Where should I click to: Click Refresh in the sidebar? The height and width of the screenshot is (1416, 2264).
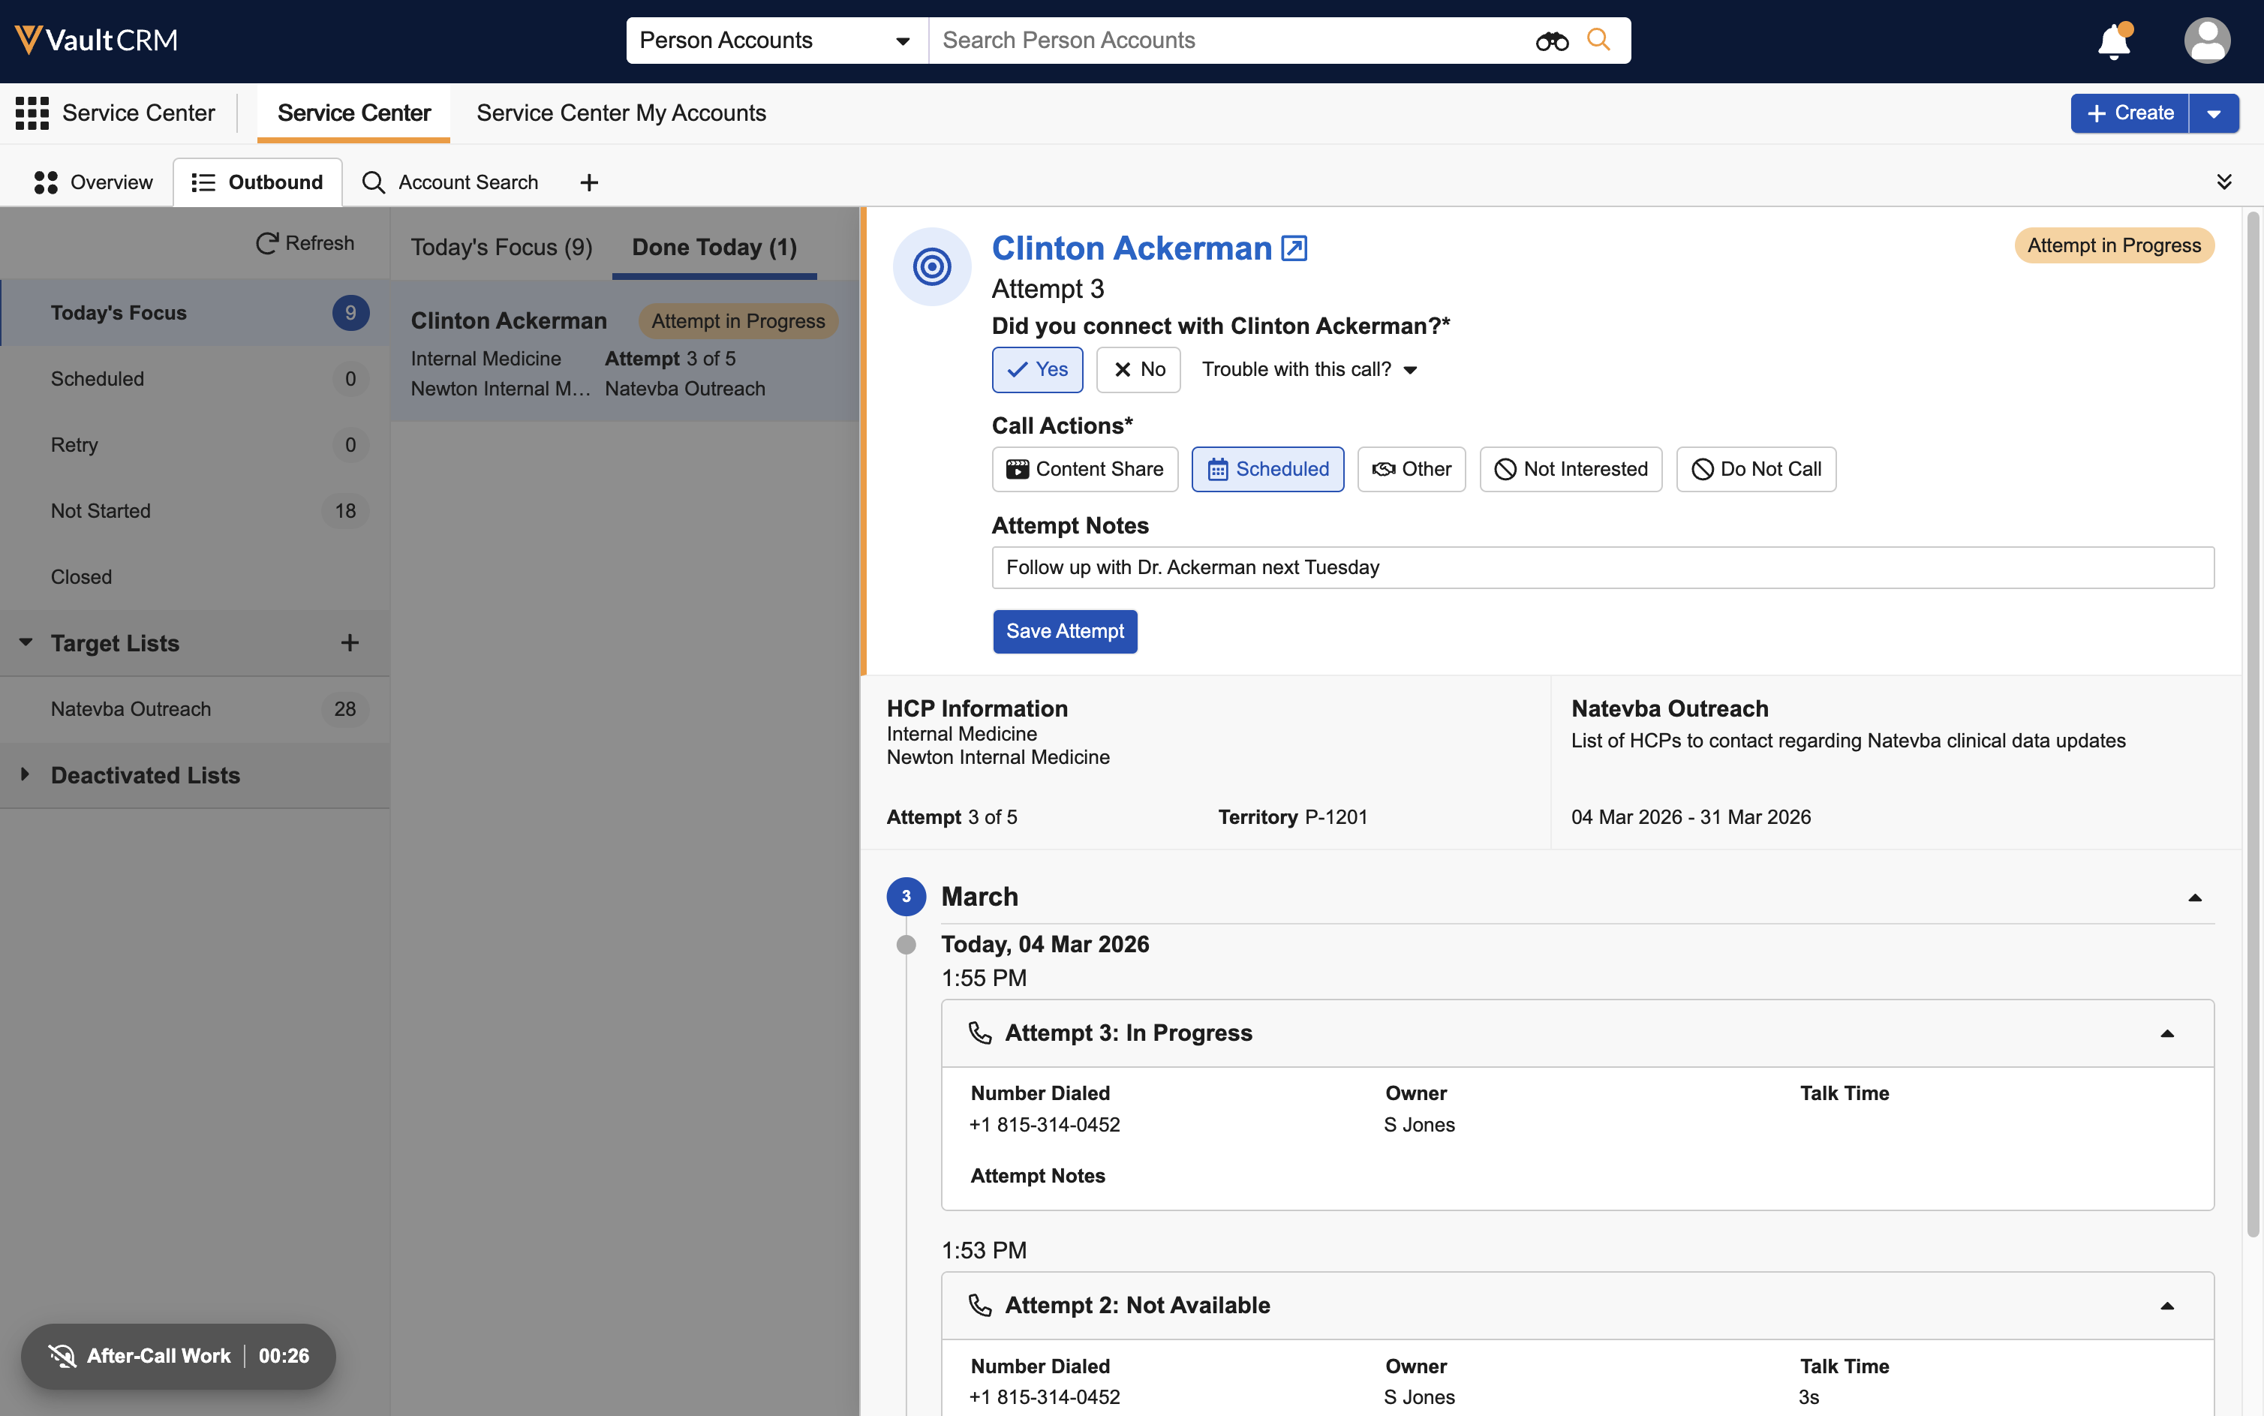click(305, 243)
